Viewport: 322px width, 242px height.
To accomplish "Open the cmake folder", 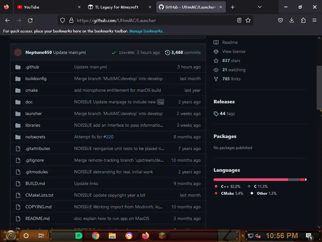I will [x=32, y=90].
